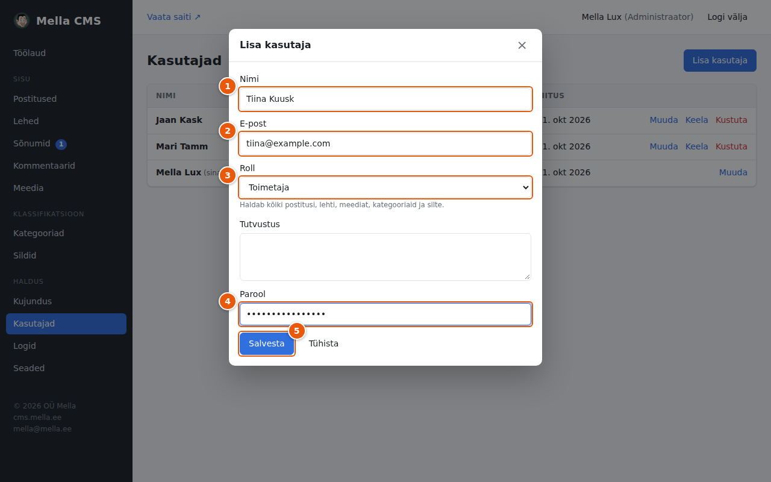This screenshot has width=771, height=482.
Task: Click the Mella CMS logo avatar
Action: click(22, 20)
